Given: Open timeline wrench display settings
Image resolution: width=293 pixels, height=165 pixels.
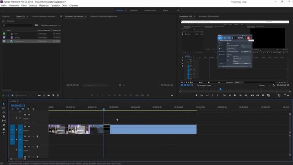Looking at the screenshot, I should coord(33,109).
